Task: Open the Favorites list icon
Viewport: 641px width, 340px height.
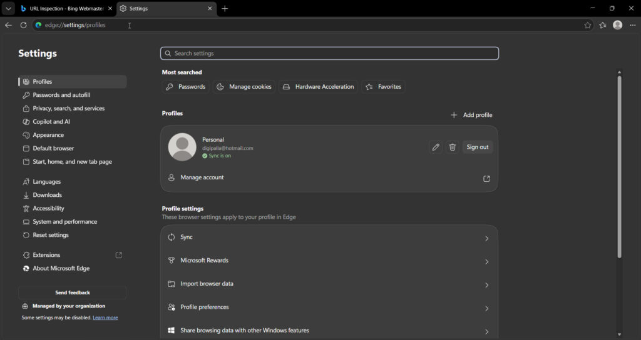Action: click(603, 25)
